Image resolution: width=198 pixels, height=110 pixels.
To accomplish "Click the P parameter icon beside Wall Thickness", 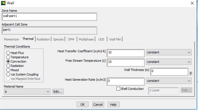I will (x=191, y=73).
